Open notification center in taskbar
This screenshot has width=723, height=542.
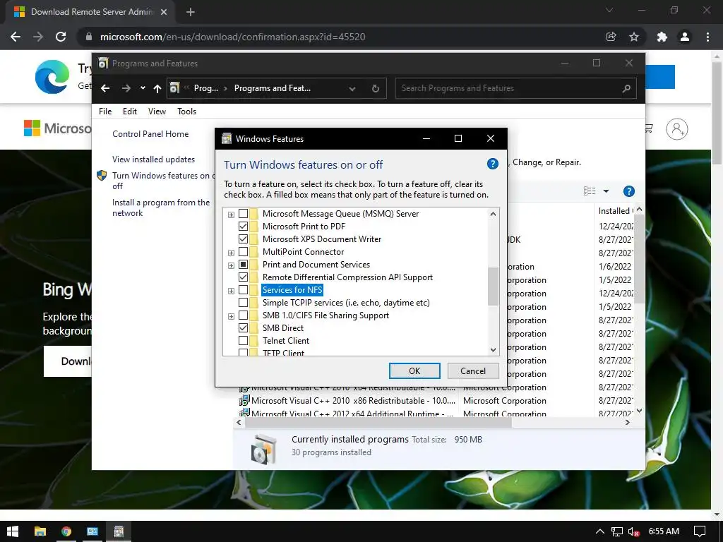coord(700,531)
